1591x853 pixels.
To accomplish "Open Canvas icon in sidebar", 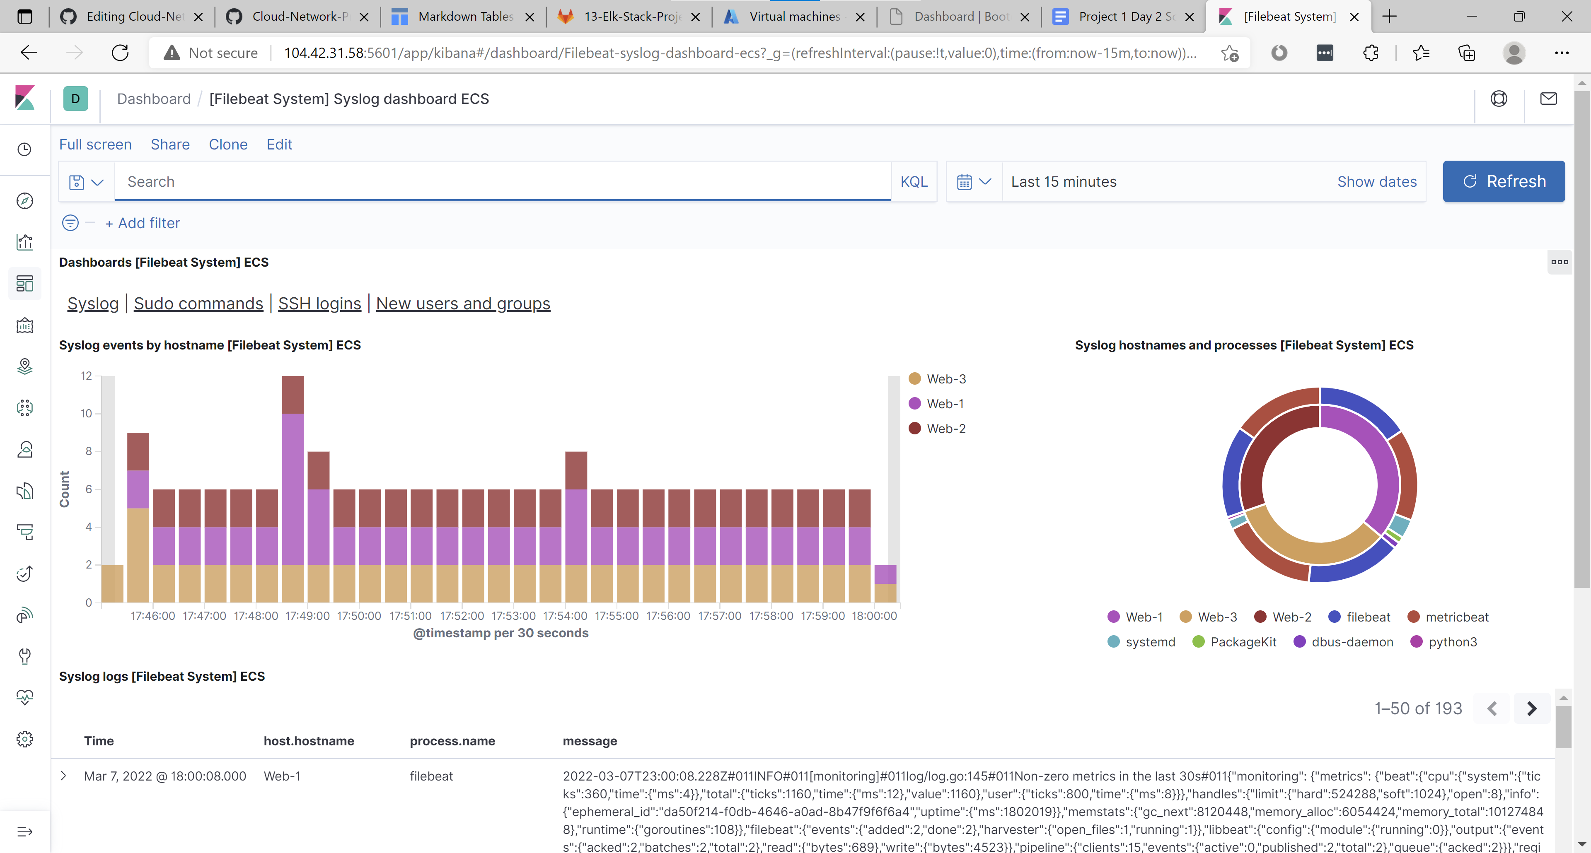I will click(25, 325).
